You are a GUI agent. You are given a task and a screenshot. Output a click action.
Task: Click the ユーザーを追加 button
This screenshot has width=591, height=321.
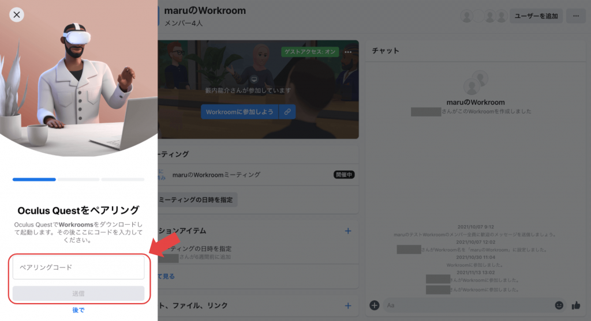[536, 16]
